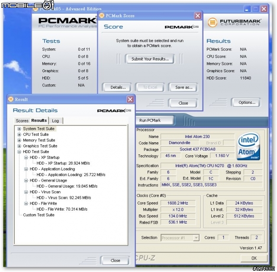The image size is (277, 272).
Task: Select 'HDD - Application Loading: 25.722 MB/s' result
Action: coord(71,175)
